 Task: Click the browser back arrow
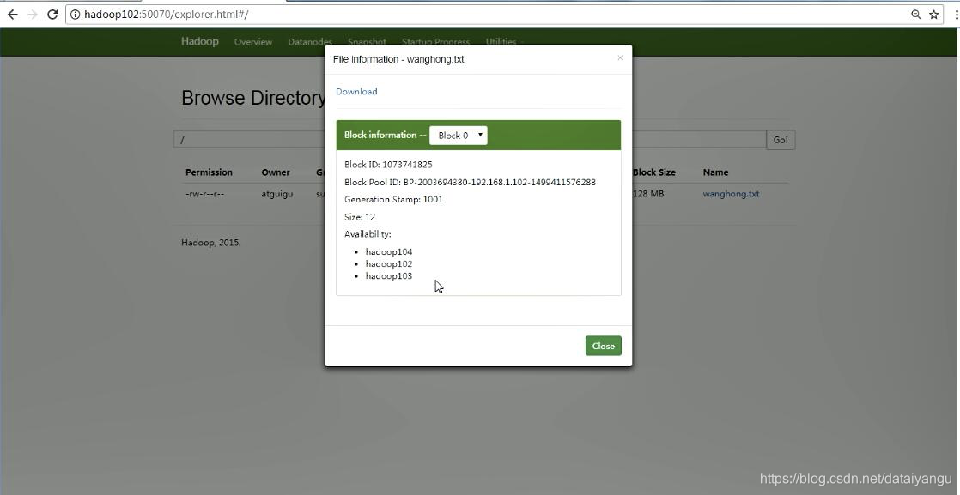pos(12,14)
